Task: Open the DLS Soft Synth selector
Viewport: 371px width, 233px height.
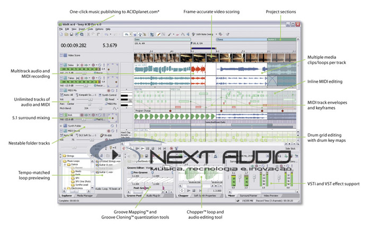Action: click(86, 136)
